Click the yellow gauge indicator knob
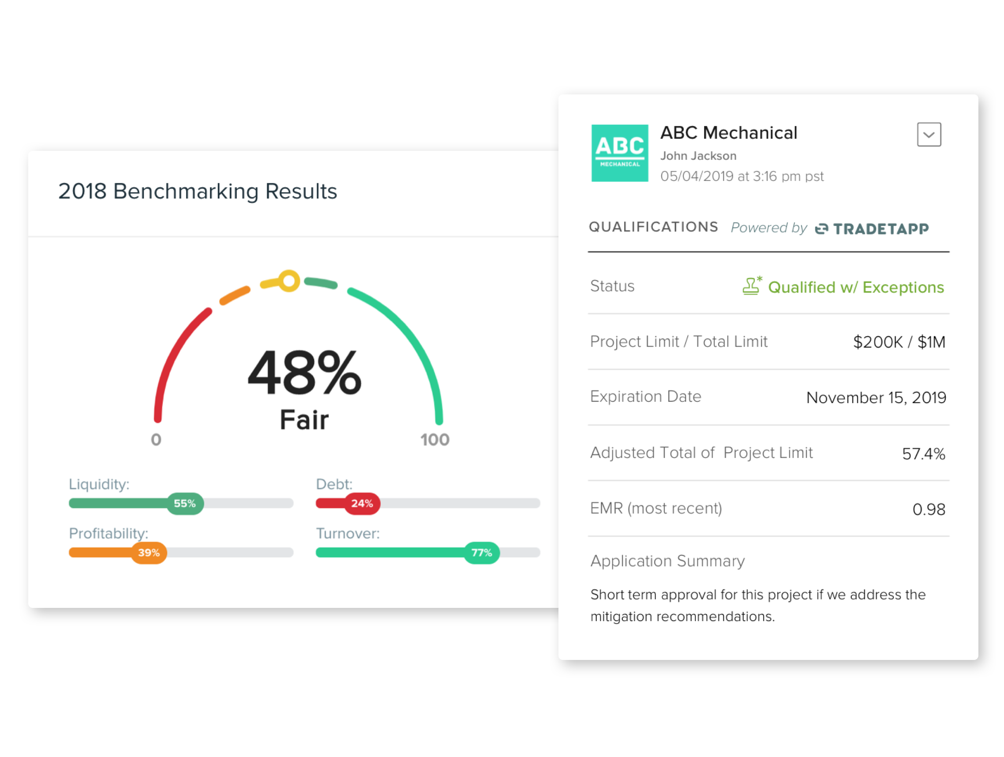Image resolution: width=1004 pixels, height=757 pixels. coord(288,281)
